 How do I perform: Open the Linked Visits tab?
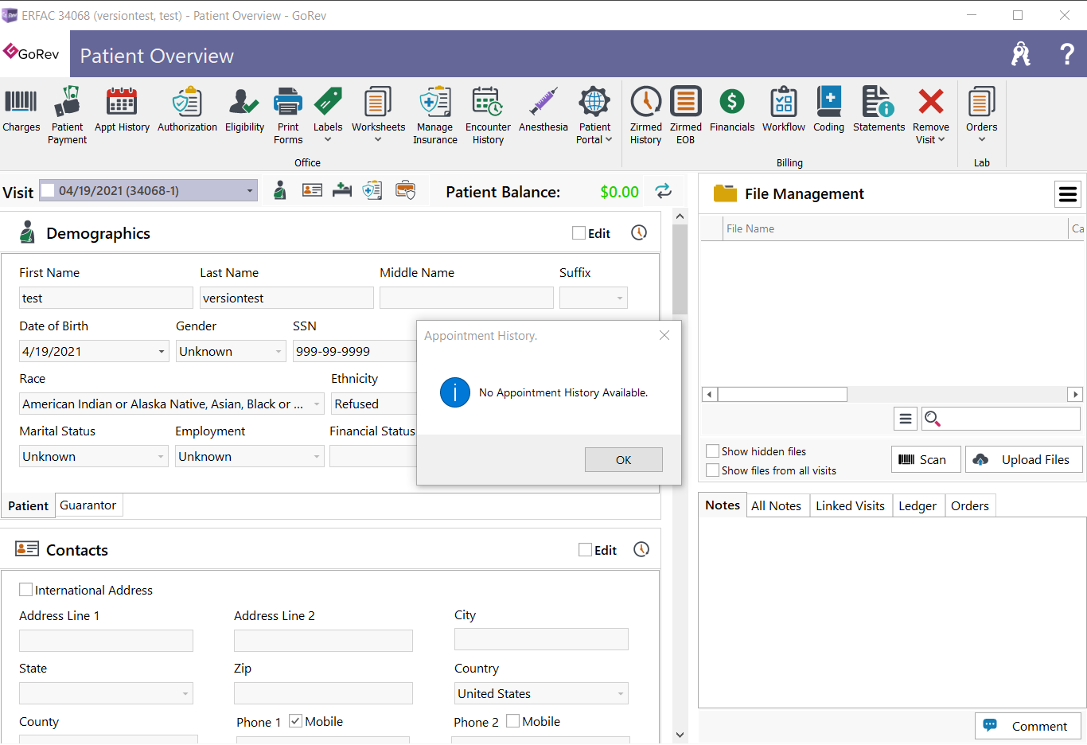pyautogui.click(x=850, y=505)
